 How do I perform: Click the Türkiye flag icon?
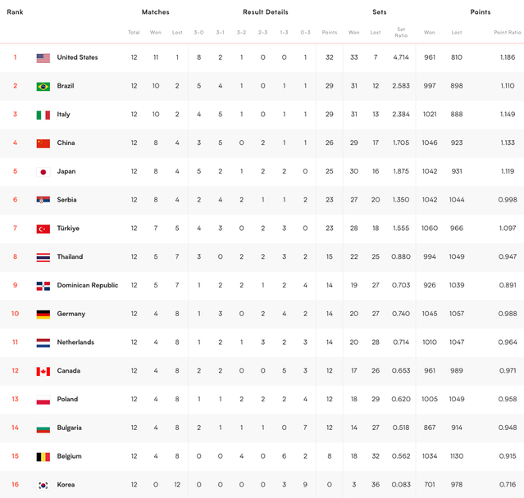coord(43,229)
